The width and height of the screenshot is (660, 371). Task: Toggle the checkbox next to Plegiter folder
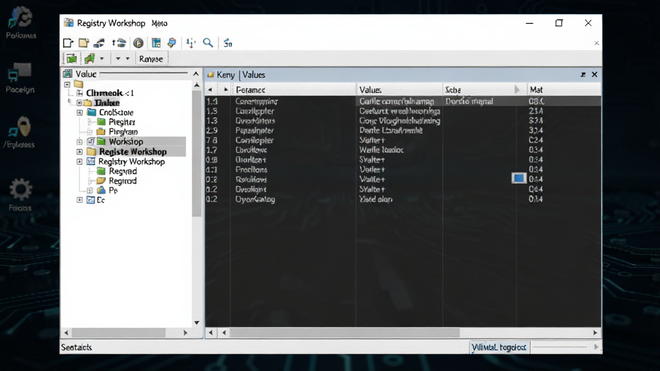[90, 122]
